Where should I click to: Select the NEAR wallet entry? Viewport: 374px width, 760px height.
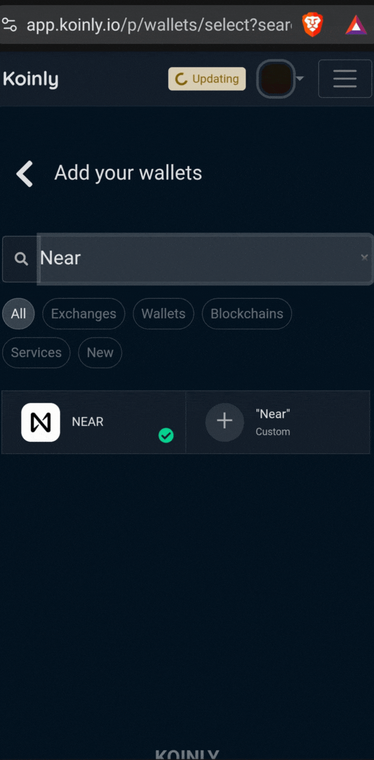pos(87,422)
